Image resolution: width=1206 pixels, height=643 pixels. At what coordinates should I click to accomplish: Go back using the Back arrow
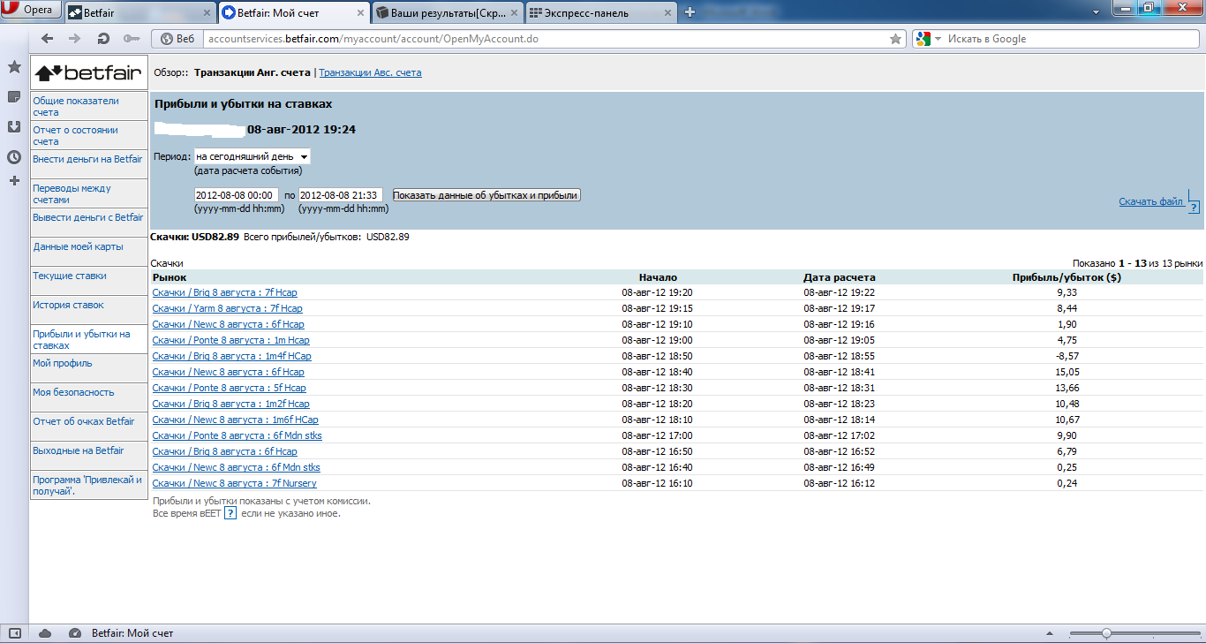(x=48, y=39)
